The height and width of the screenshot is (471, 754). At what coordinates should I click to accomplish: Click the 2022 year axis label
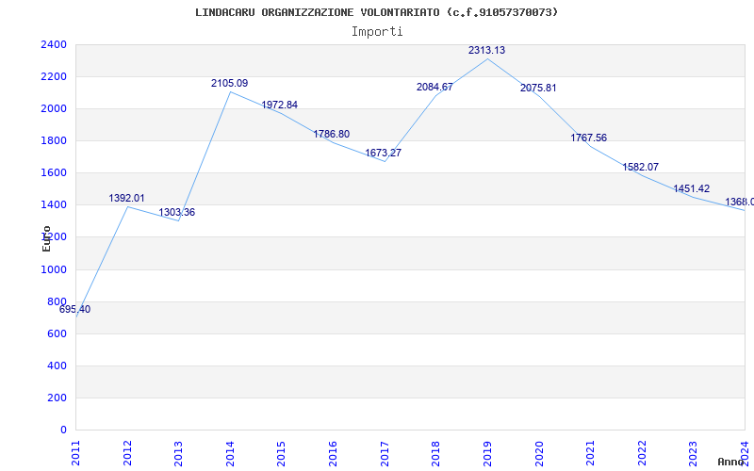[642, 453]
